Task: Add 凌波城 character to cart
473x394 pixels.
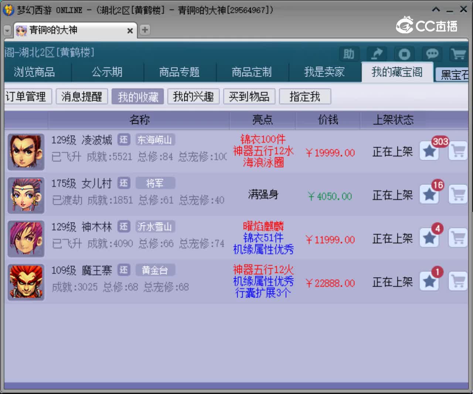Action: pyautogui.click(x=458, y=151)
